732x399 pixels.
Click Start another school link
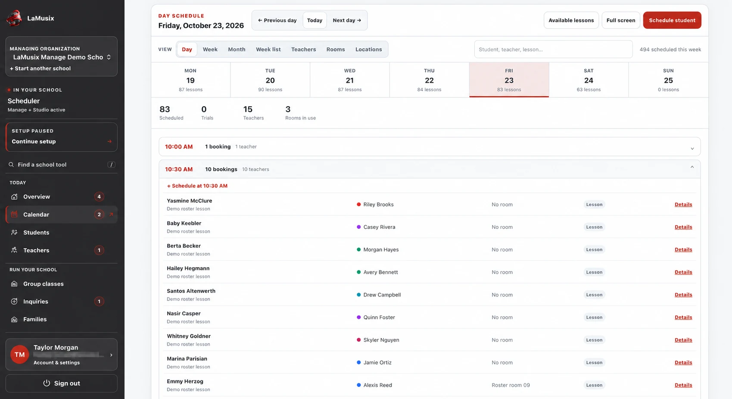(x=40, y=69)
